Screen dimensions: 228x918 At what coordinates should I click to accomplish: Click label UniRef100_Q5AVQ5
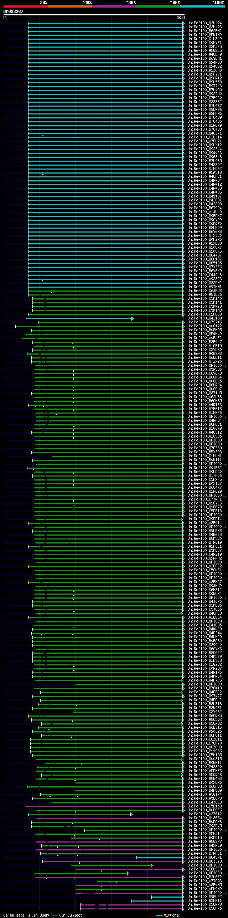point(204,370)
